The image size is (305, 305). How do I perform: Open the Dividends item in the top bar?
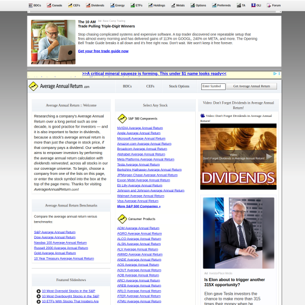[95, 5]
